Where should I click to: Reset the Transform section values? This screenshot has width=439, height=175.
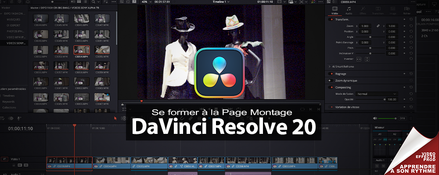[x=411, y=20]
